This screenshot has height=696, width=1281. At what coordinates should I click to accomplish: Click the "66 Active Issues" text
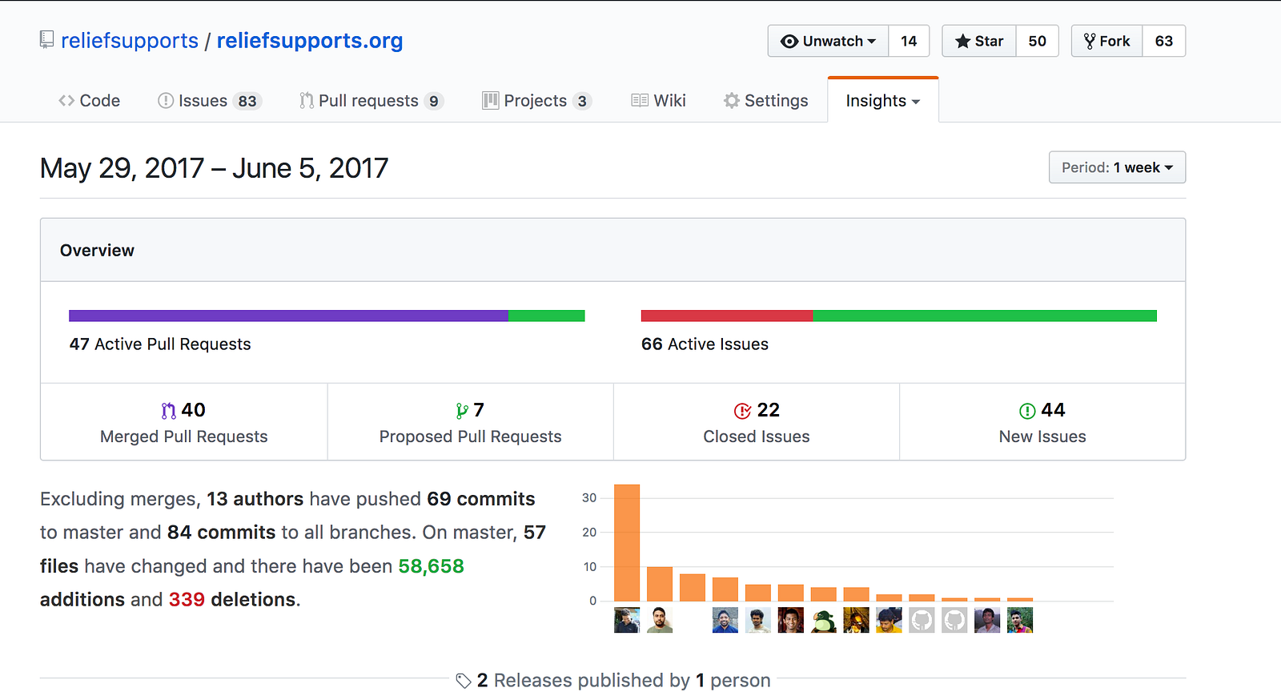pyautogui.click(x=705, y=344)
